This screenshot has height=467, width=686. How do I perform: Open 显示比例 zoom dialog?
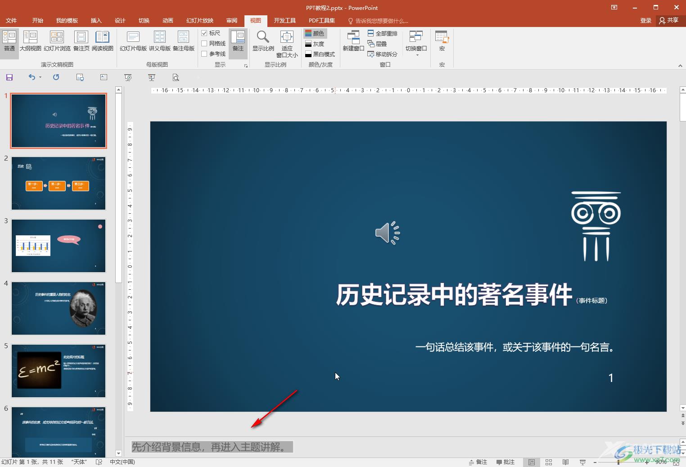pyautogui.click(x=263, y=41)
